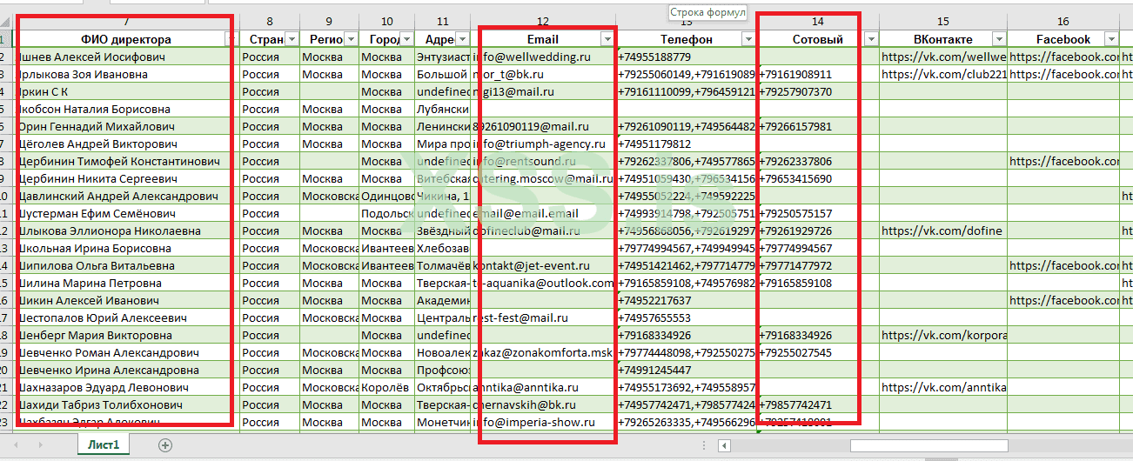Select column header 14
Viewport: 1133px width, 461px height.
pyautogui.click(x=817, y=21)
